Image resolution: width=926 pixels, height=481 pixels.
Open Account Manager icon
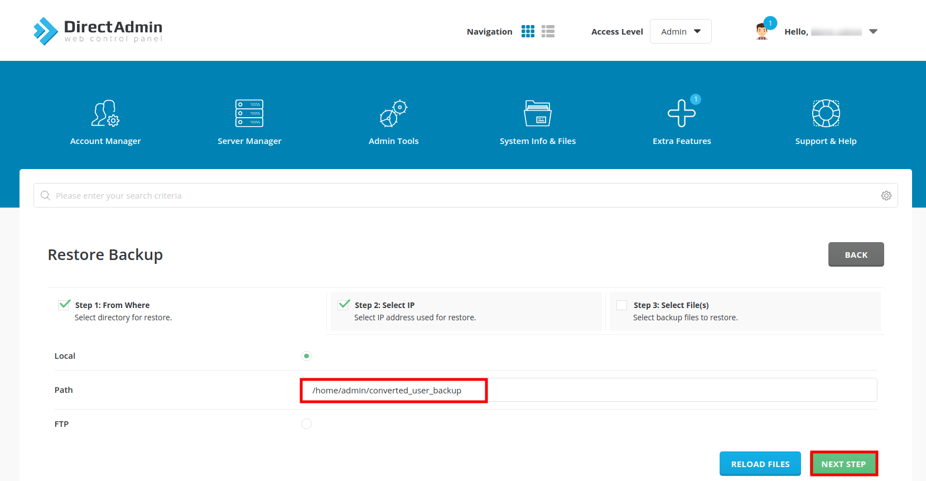(x=105, y=113)
